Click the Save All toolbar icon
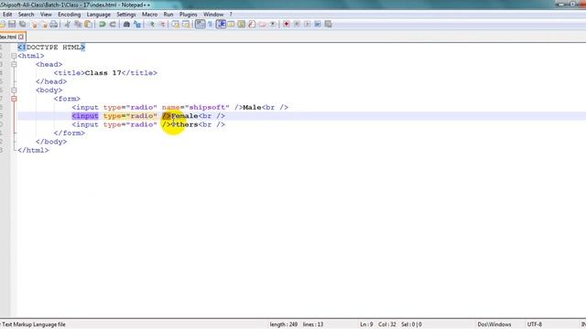The image size is (586, 329). click(x=22, y=25)
